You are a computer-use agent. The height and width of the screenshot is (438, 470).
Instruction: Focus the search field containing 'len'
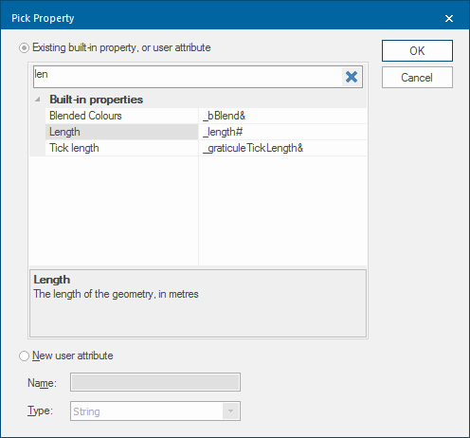coord(188,77)
